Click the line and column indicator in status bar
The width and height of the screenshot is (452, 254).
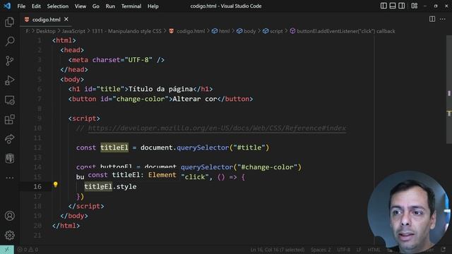point(278,250)
